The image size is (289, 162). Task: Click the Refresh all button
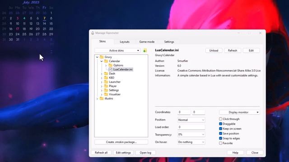101,153
